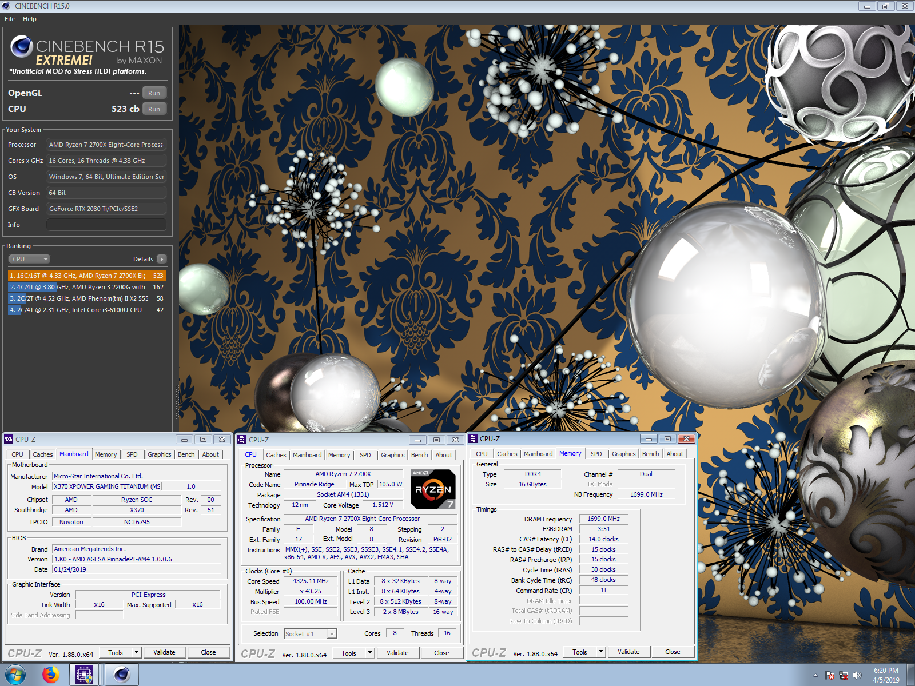This screenshot has width=915, height=686.
Task: Click Validate in left CPU-Z window
Action: [x=164, y=652]
